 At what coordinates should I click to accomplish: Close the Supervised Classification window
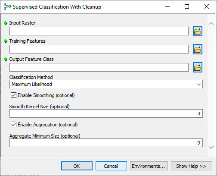[207, 6]
